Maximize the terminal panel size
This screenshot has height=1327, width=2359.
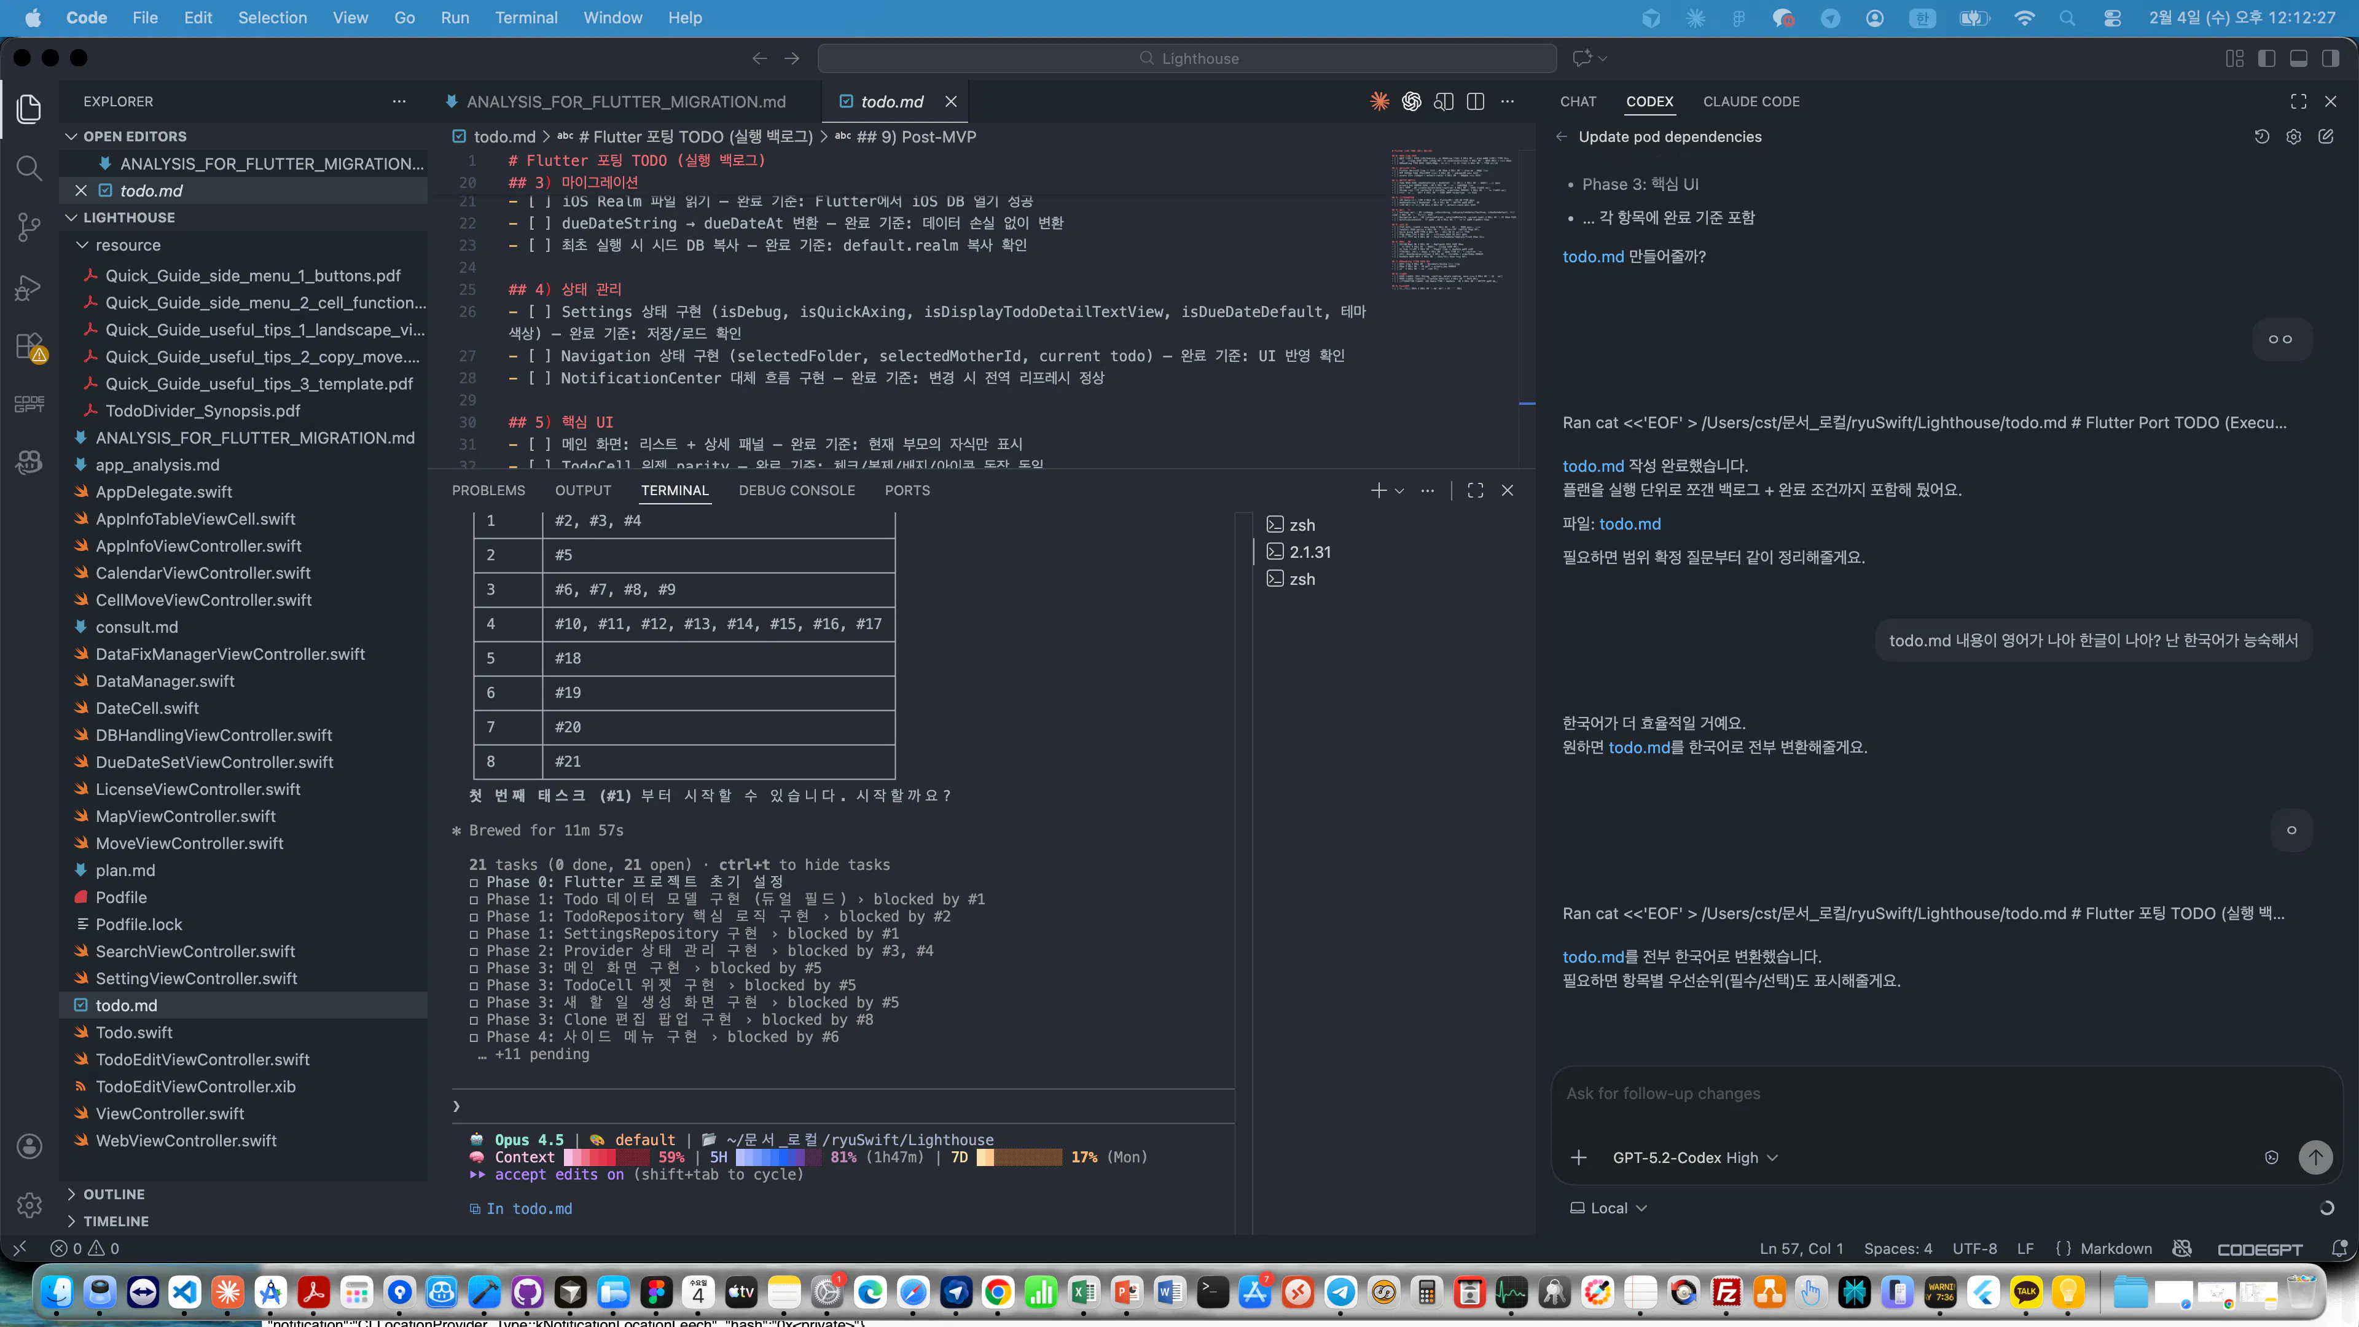point(1475,491)
